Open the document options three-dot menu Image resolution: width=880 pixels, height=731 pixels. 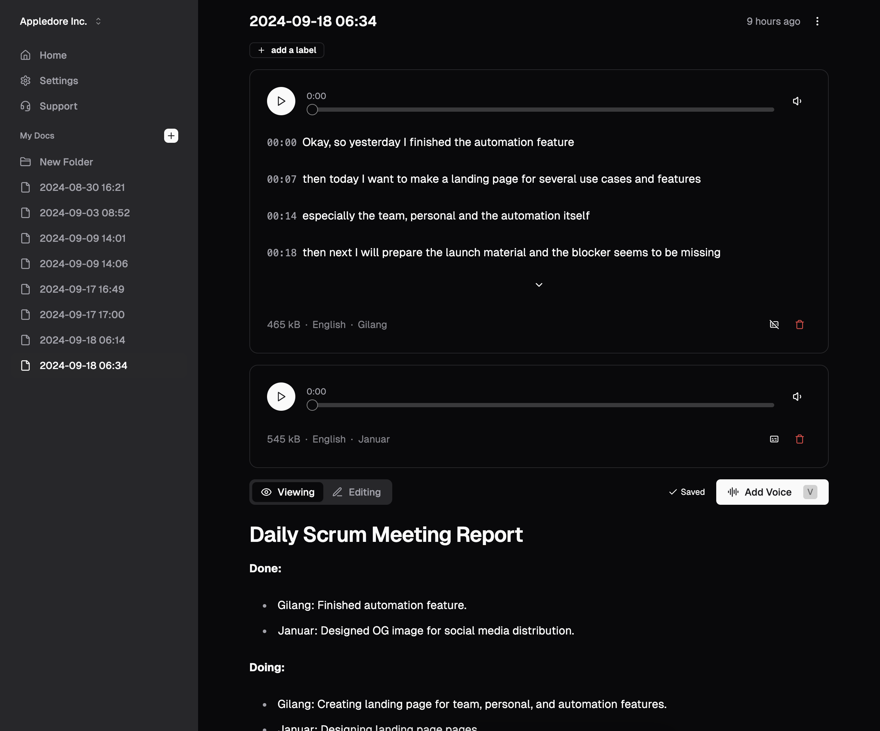pos(817,21)
